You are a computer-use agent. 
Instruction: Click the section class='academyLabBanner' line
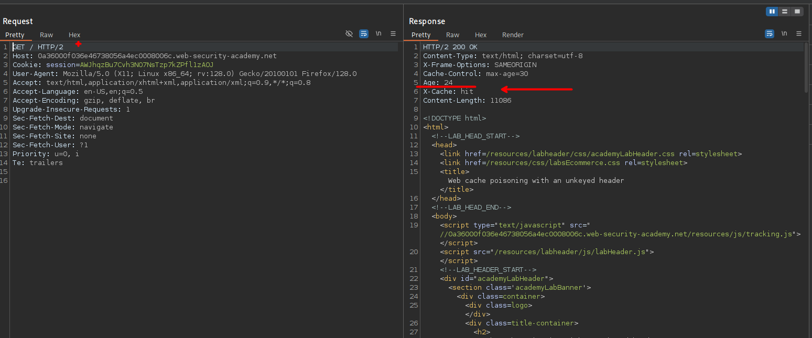point(519,288)
